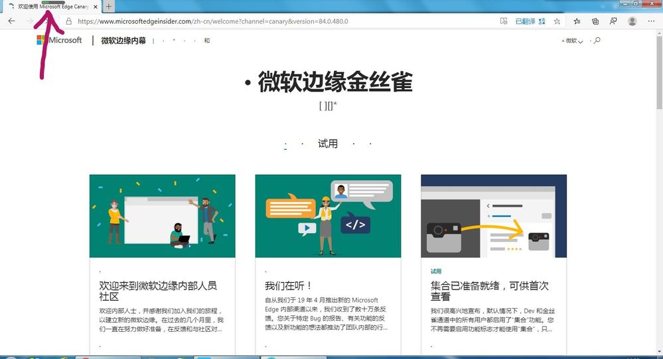Open translation options labeled 已翻译

click(x=530, y=21)
